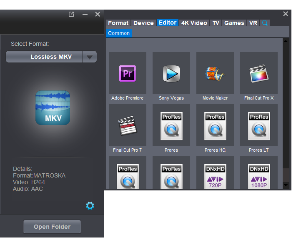Select the Adobe Premiere preset icon
Image resolution: width=296 pixels, height=245 pixels.
[128, 73]
